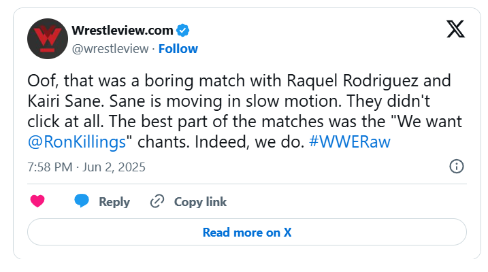This screenshot has height=272, width=488.
Task: Click the chain link icon
Action: (157, 201)
